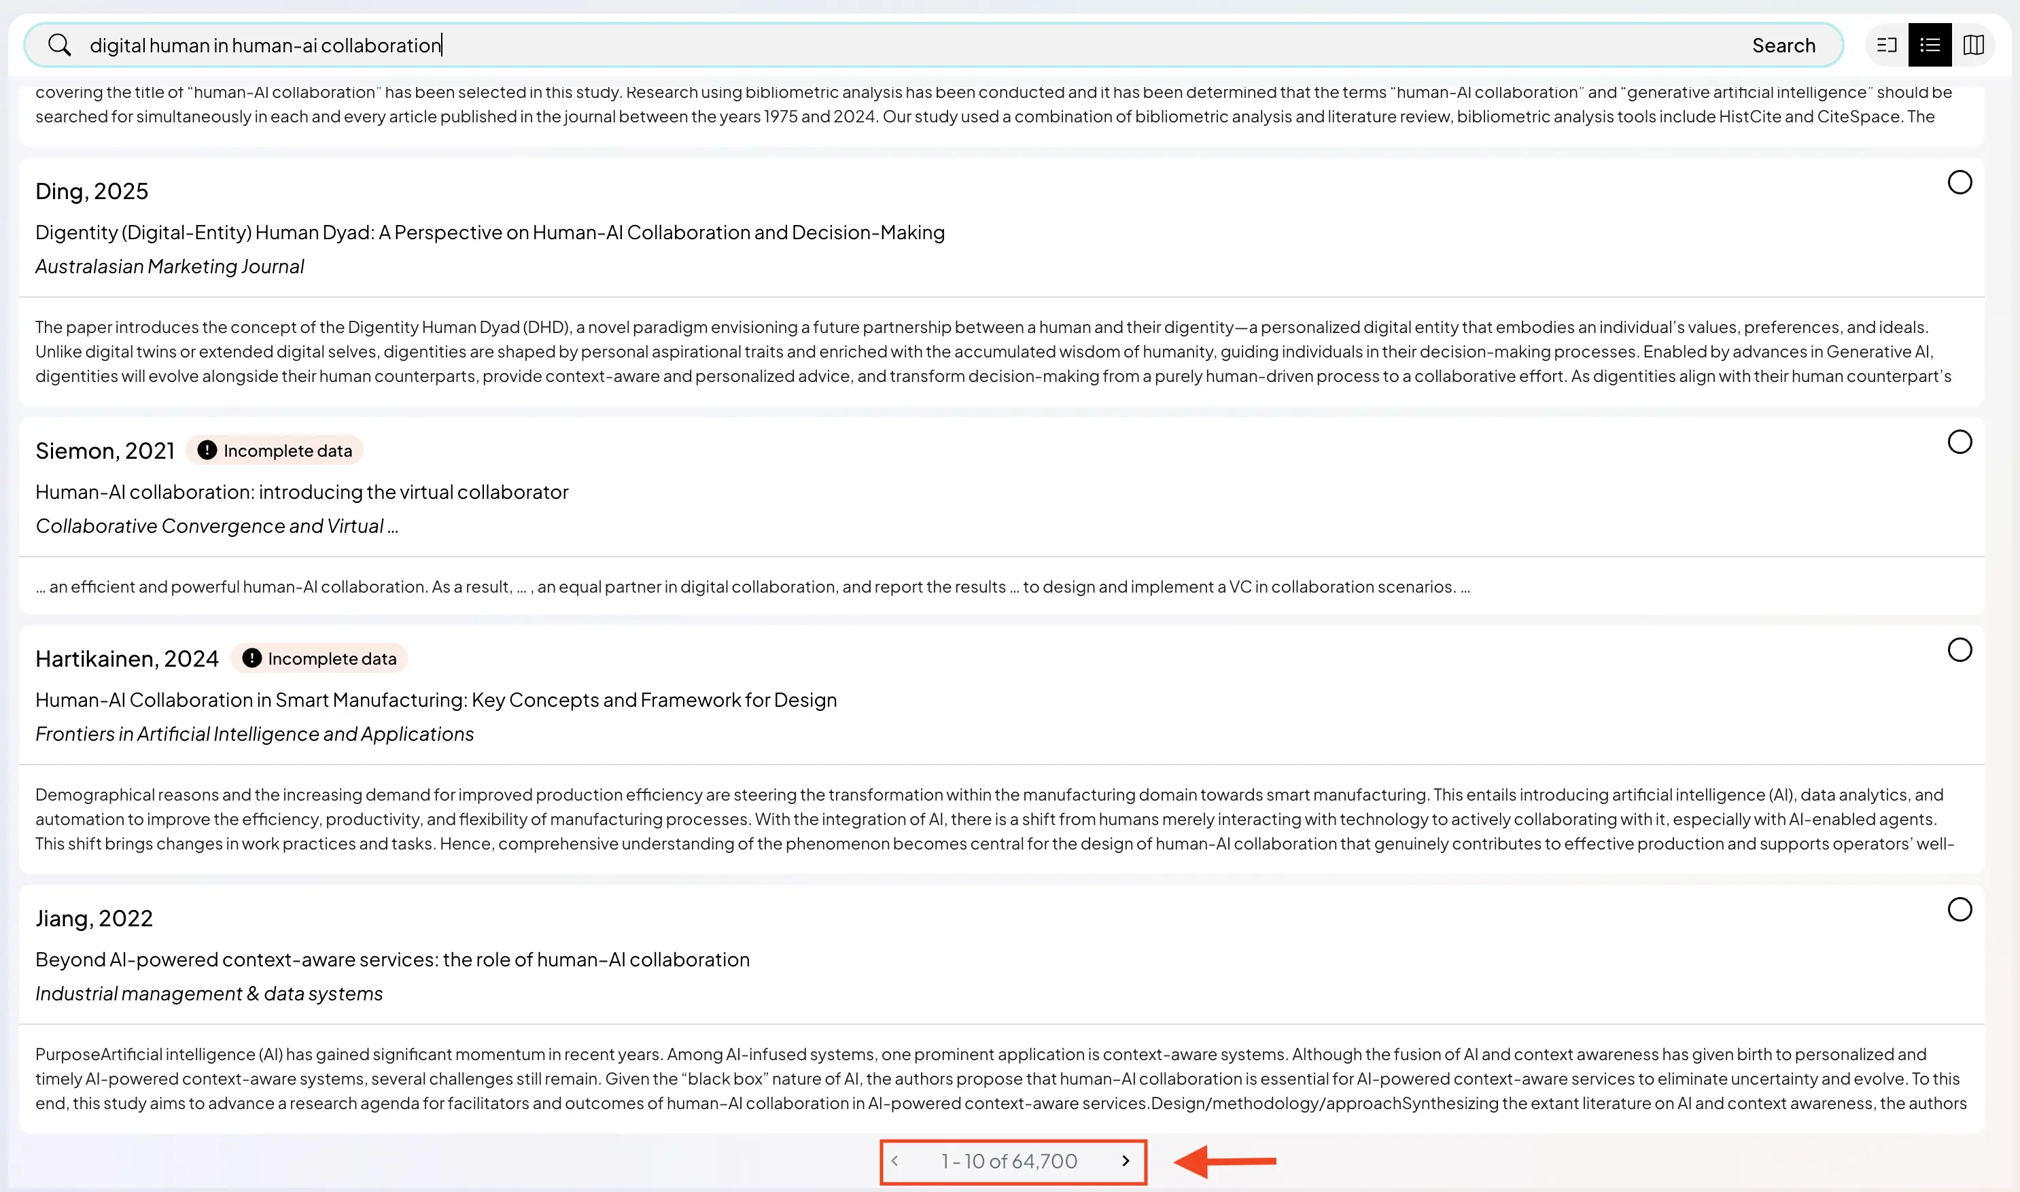This screenshot has width=2020, height=1192.
Task: Open Human-AI collaboration virtual collaborator title
Action: [x=302, y=493]
